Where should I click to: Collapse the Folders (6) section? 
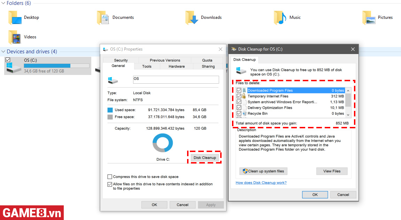click(3, 3)
